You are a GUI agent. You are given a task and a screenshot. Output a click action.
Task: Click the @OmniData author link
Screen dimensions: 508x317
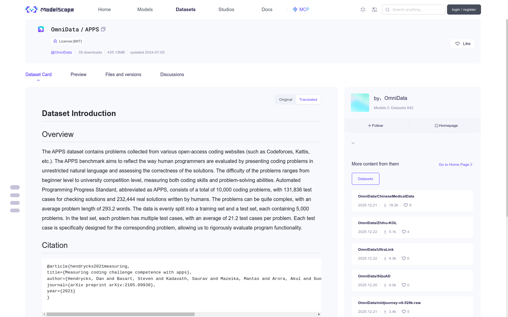pyautogui.click(x=61, y=52)
